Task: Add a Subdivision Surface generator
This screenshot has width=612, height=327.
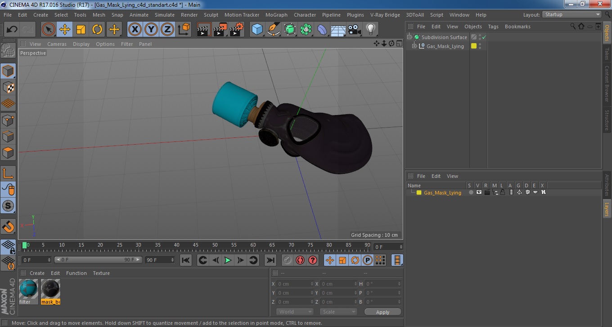Action: 289,30
